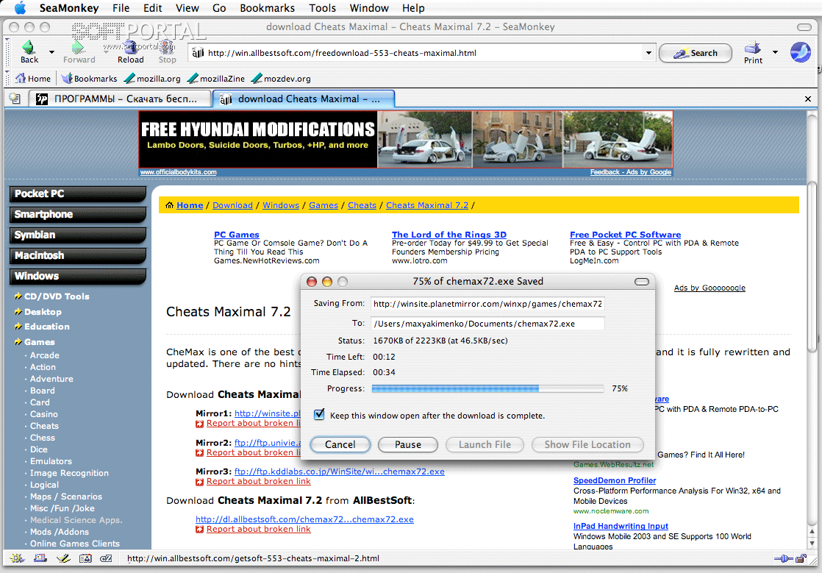Click the download Progress bar
822x573 pixels.
coord(487,388)
